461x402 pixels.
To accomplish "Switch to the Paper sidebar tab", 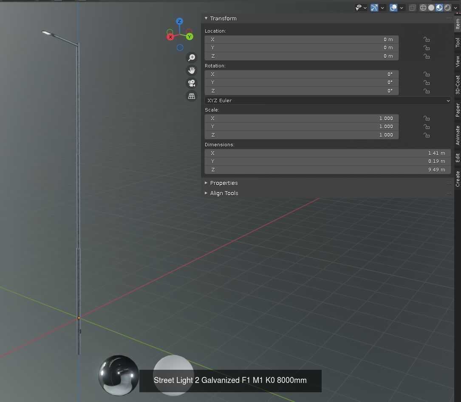I will click(x=458, y=110).
